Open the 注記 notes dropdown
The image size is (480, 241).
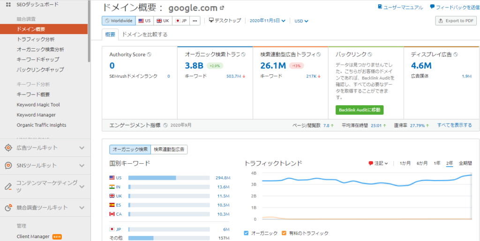[378, 163]
